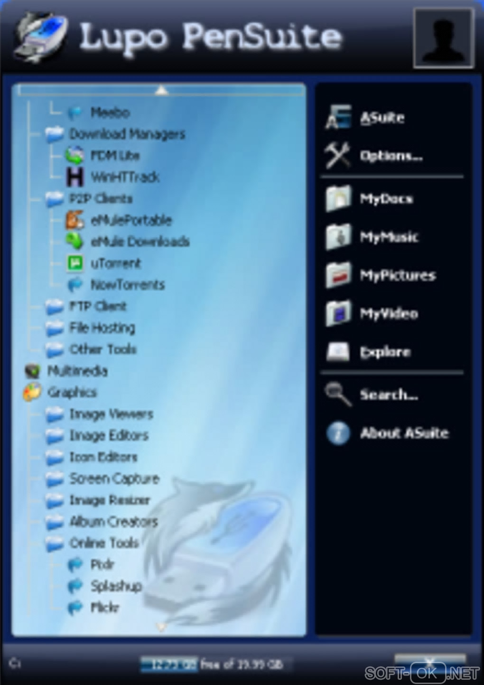
Task: Expand the Screen Capture folder
Action: tap(55, 479)
